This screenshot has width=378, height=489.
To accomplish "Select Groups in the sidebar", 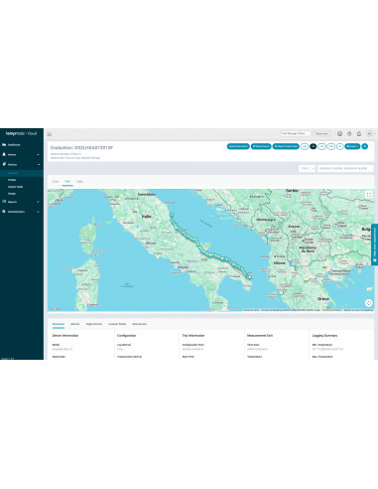I will pyautogui.click(x=12, y=194).
